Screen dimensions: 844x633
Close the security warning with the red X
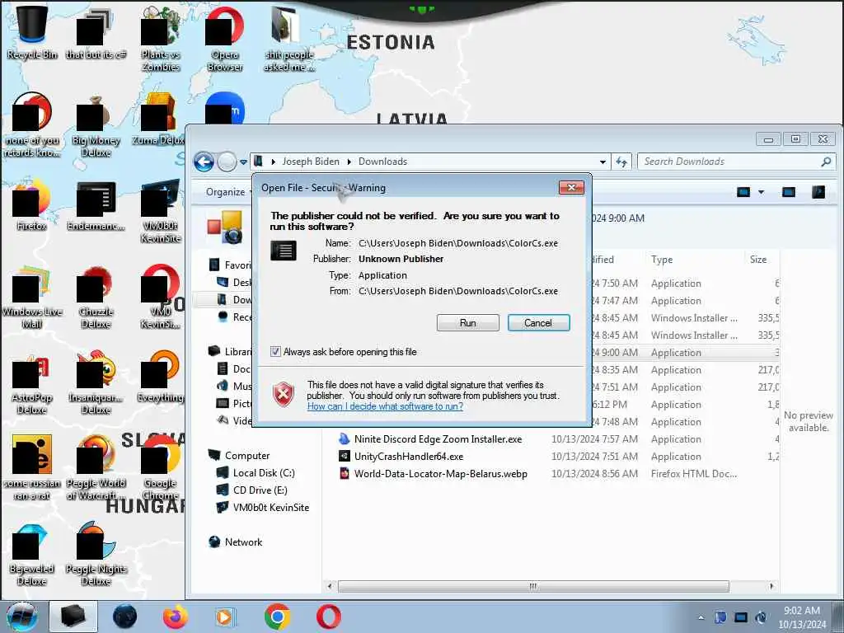coord(571,187)
